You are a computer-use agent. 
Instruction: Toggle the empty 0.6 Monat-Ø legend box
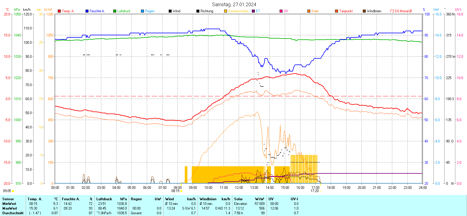pyautogui.click(x=392, y=11)
